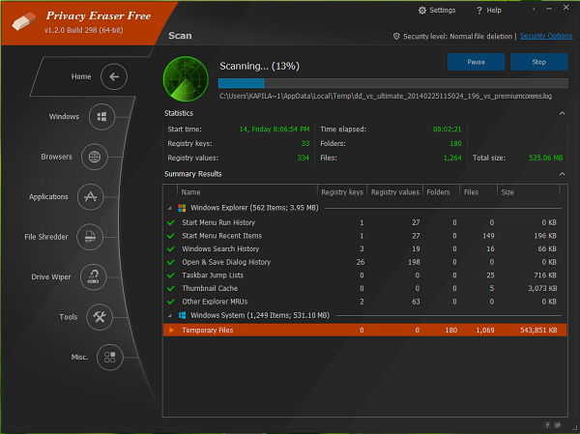This screenshot has height=434, width=580.
Task: Open the Browsers globe icon
Action: 95,157
